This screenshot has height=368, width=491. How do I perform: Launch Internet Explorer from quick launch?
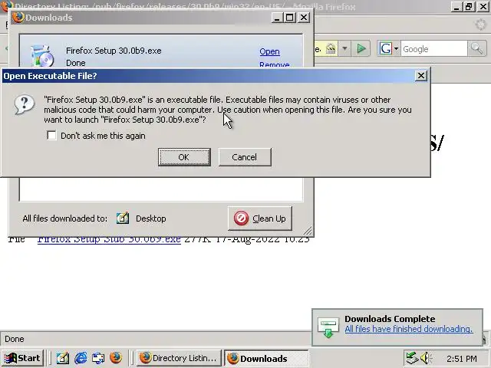pos(81,358)
